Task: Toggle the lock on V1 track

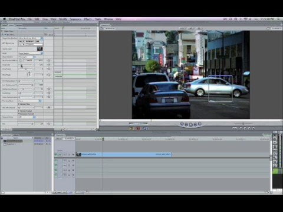Action: pos(69,155)
